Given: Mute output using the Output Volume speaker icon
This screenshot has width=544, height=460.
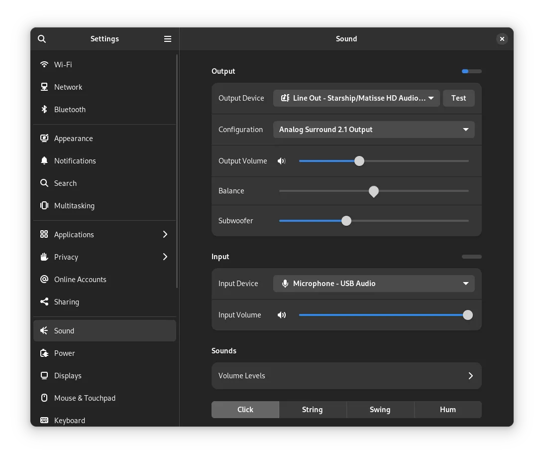Looking at the screenshot, I should [x=282, y=161].
